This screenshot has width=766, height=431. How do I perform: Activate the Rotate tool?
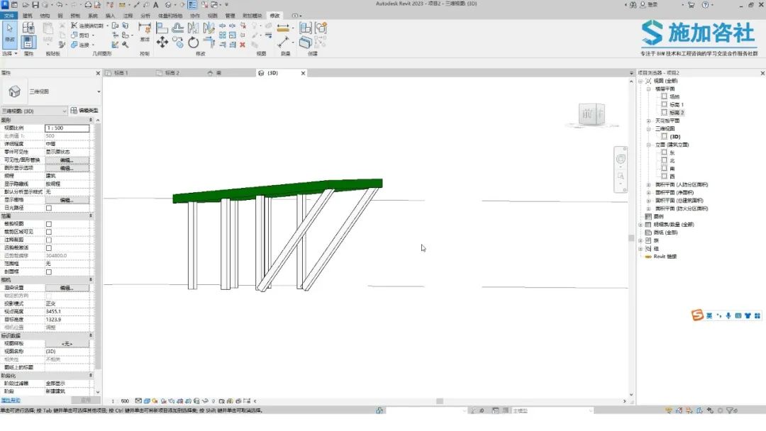point(194,43)
